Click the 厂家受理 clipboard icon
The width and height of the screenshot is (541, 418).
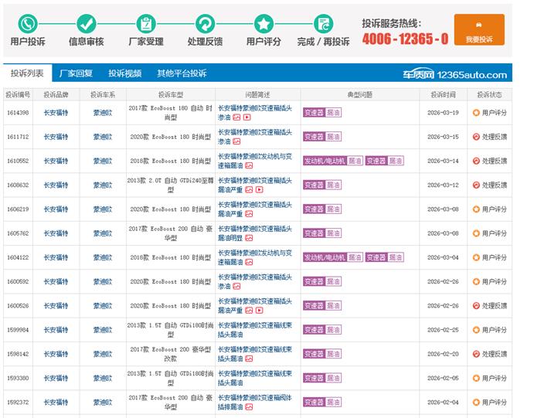pos(146,24)
